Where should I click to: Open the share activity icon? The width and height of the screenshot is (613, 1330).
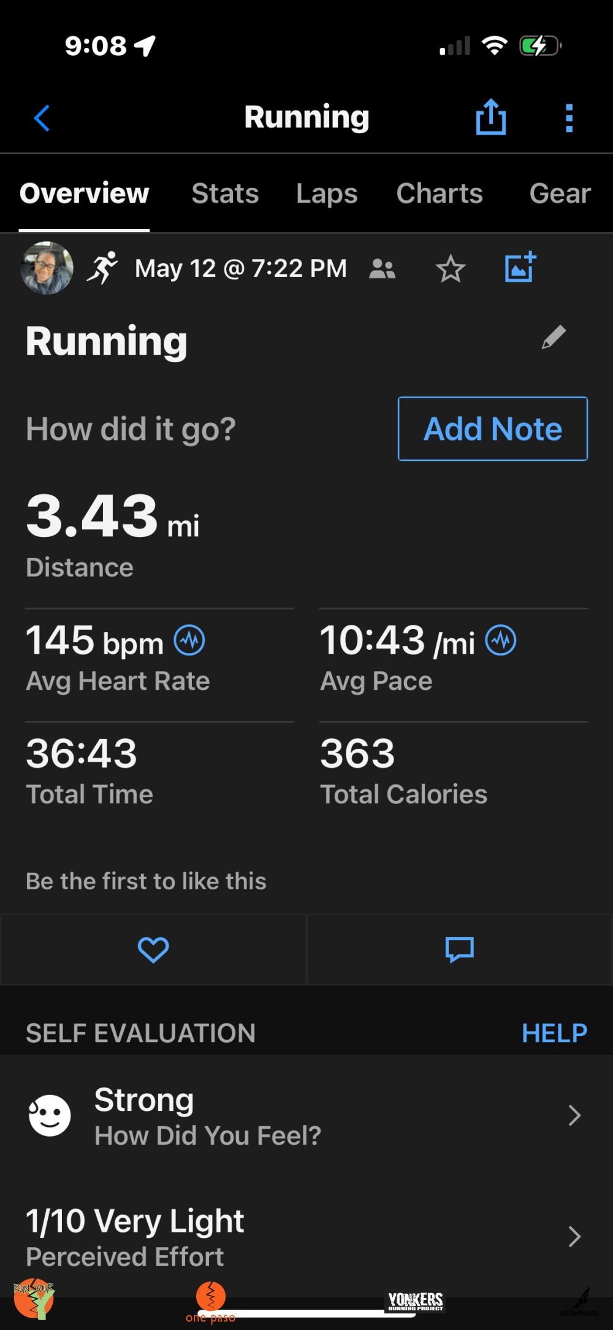[490, 117]
